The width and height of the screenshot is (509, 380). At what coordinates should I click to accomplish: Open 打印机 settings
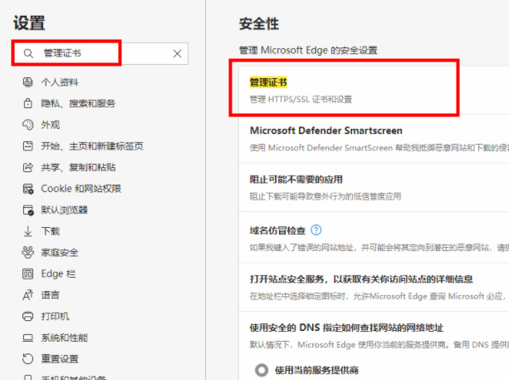[x=55, y=316]
